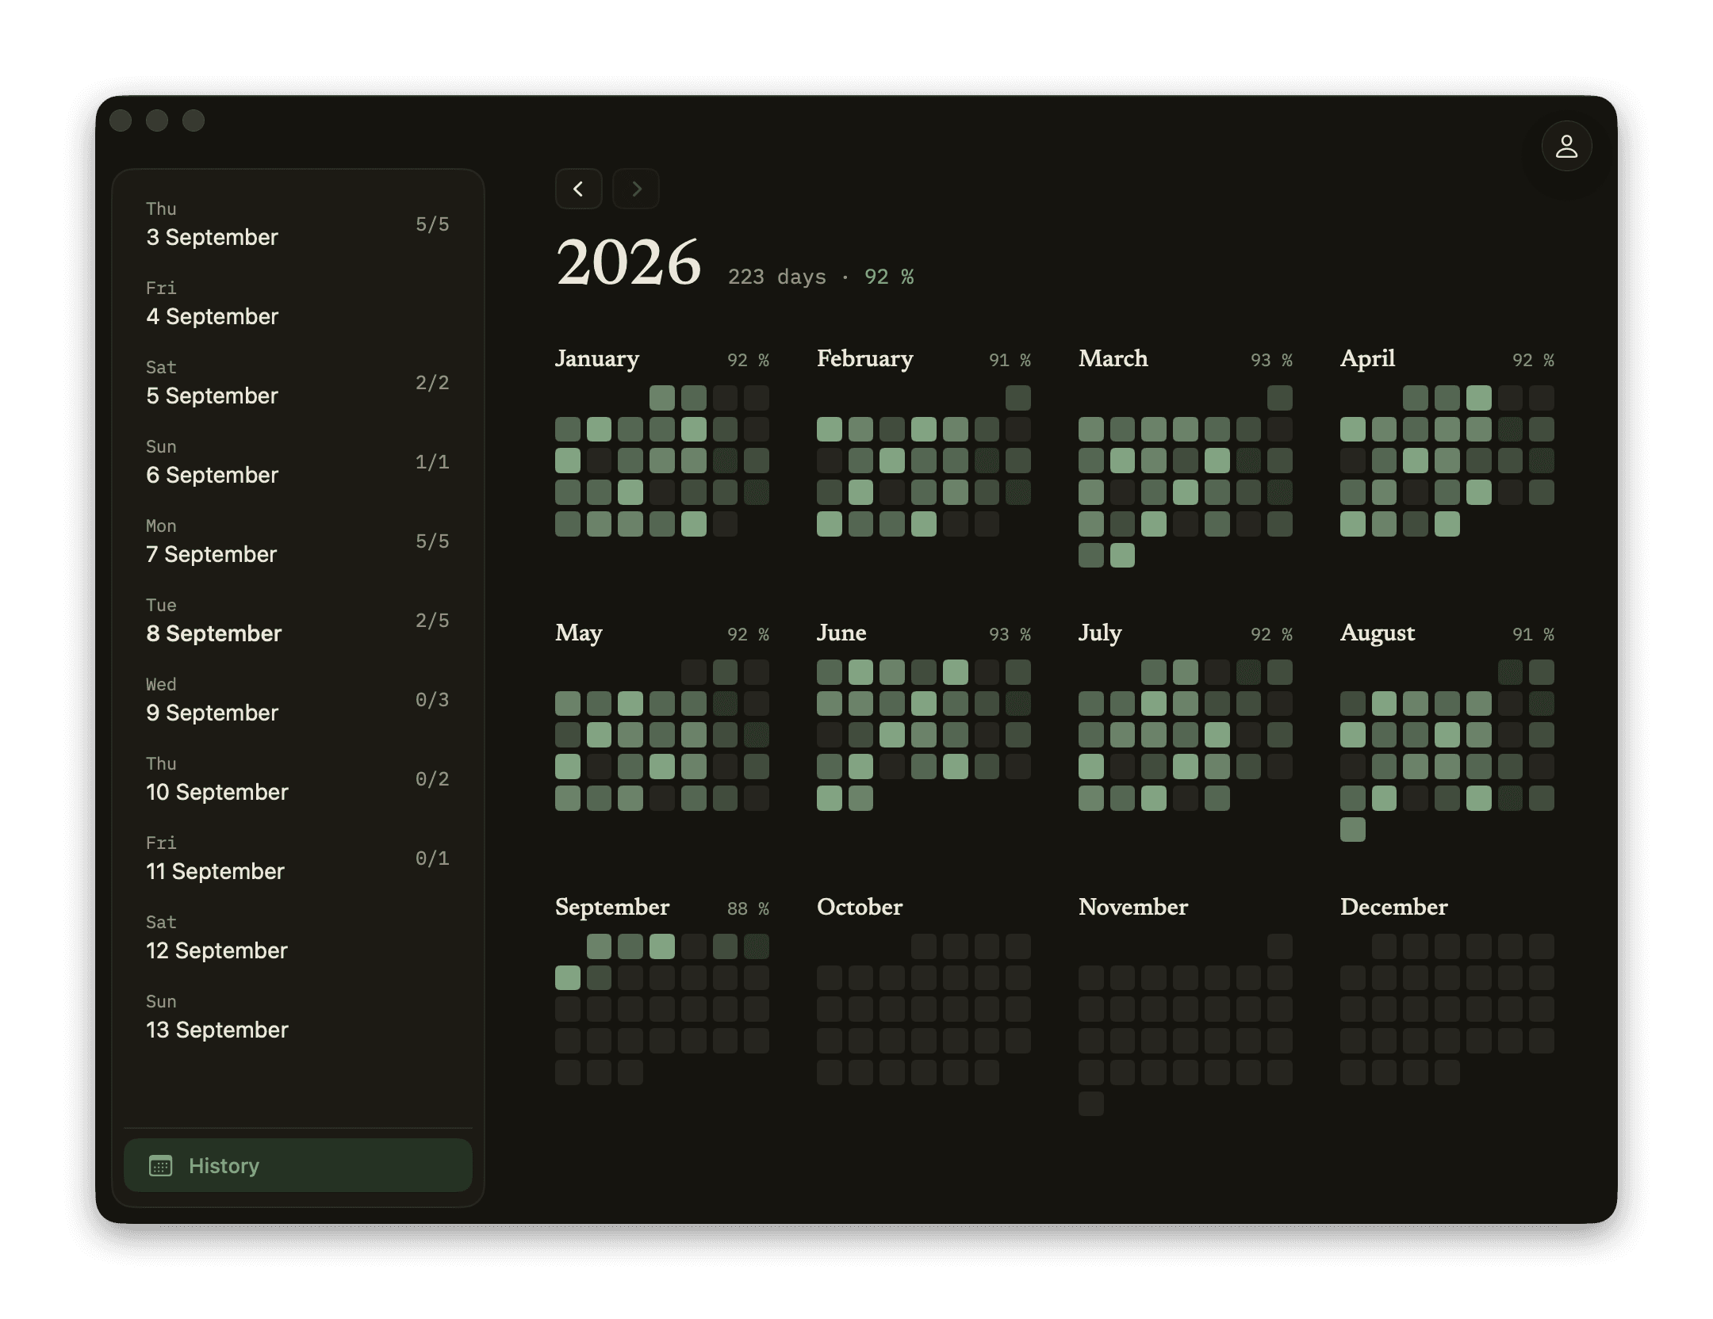Go to next year with right chevron
The image size is (1713, 1319).
[636, 189]
